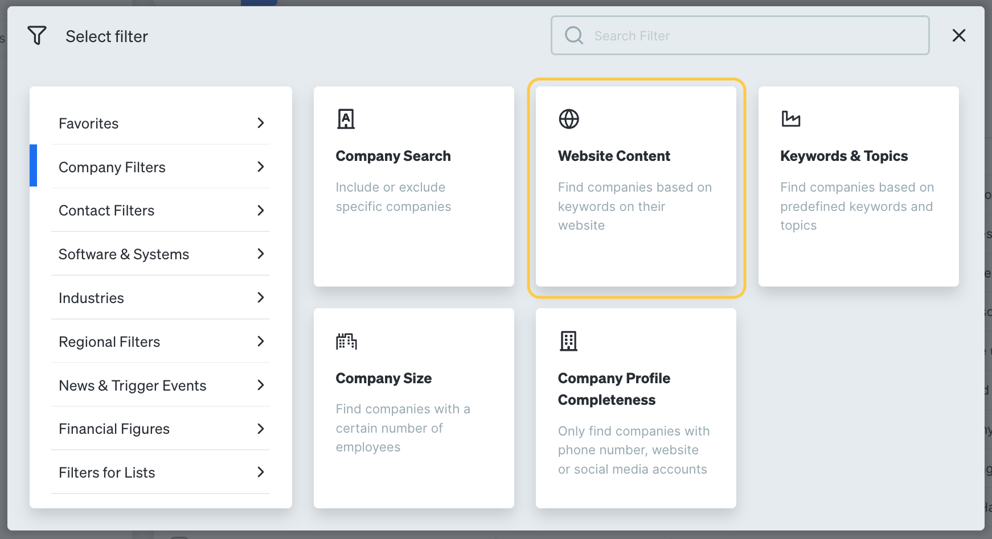Close the Select filter dialog

959,35
